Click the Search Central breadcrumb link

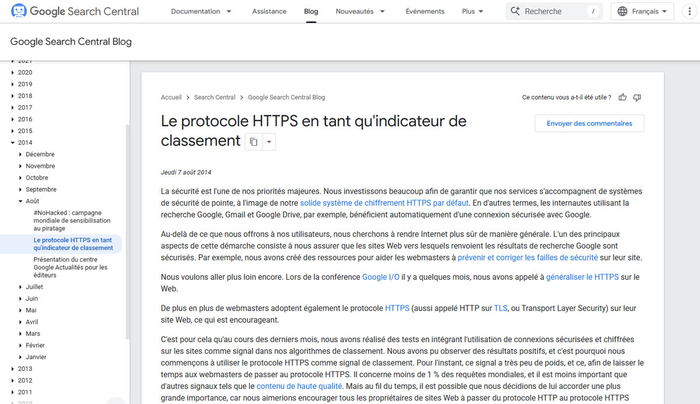pyautogui.click(x=215, y=97)
